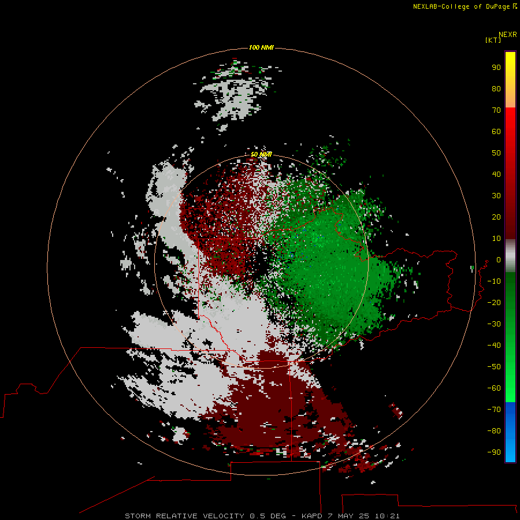The height and width of the screenshot is (520, 520).
Task: Click the 0 value on the velocity scale
Action: tap(499, 259)
